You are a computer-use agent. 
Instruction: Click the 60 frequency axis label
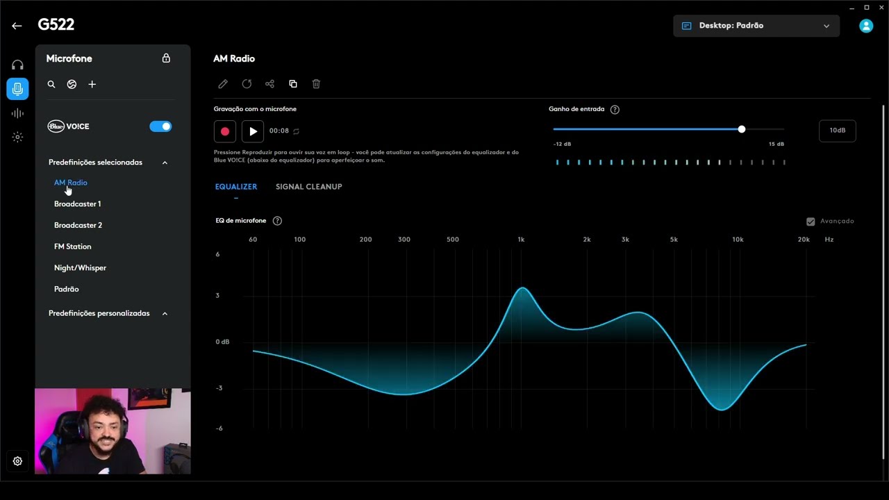[253, 240]
